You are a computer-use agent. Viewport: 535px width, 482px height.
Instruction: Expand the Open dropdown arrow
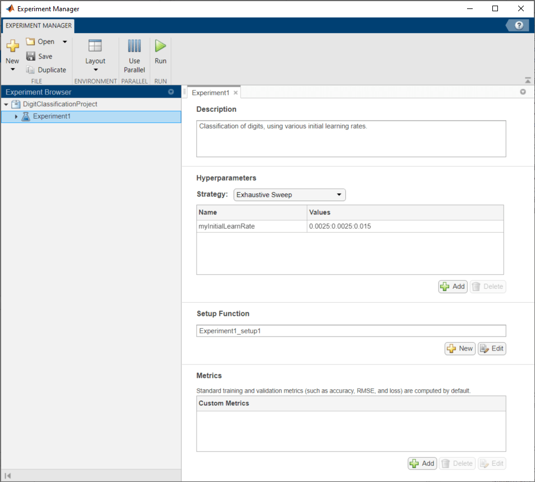65,42
